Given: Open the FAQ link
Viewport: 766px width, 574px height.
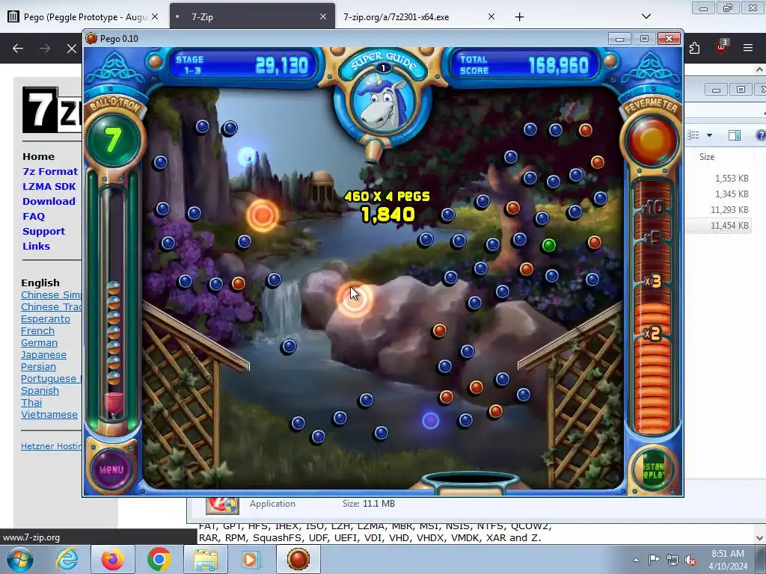Looking at the screenshot, I should (33, 216).
